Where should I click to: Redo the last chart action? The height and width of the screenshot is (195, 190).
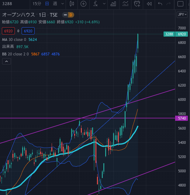pos(168,4)
